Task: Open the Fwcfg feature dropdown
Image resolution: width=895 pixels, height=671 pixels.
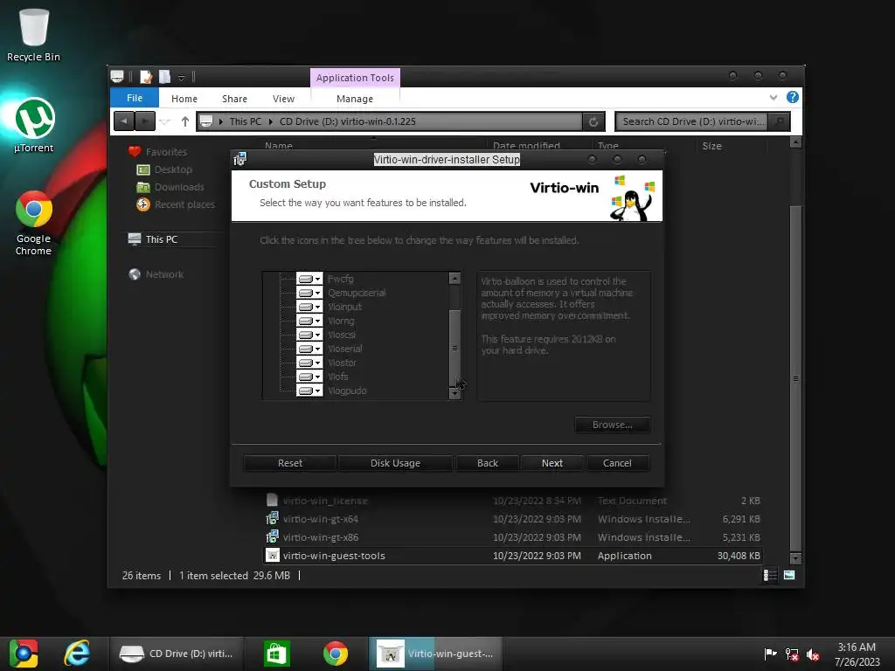Action: click(309, 279)
